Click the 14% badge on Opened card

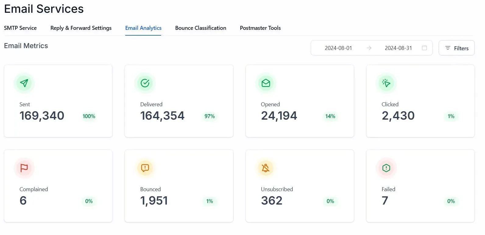tap(330, 116)
